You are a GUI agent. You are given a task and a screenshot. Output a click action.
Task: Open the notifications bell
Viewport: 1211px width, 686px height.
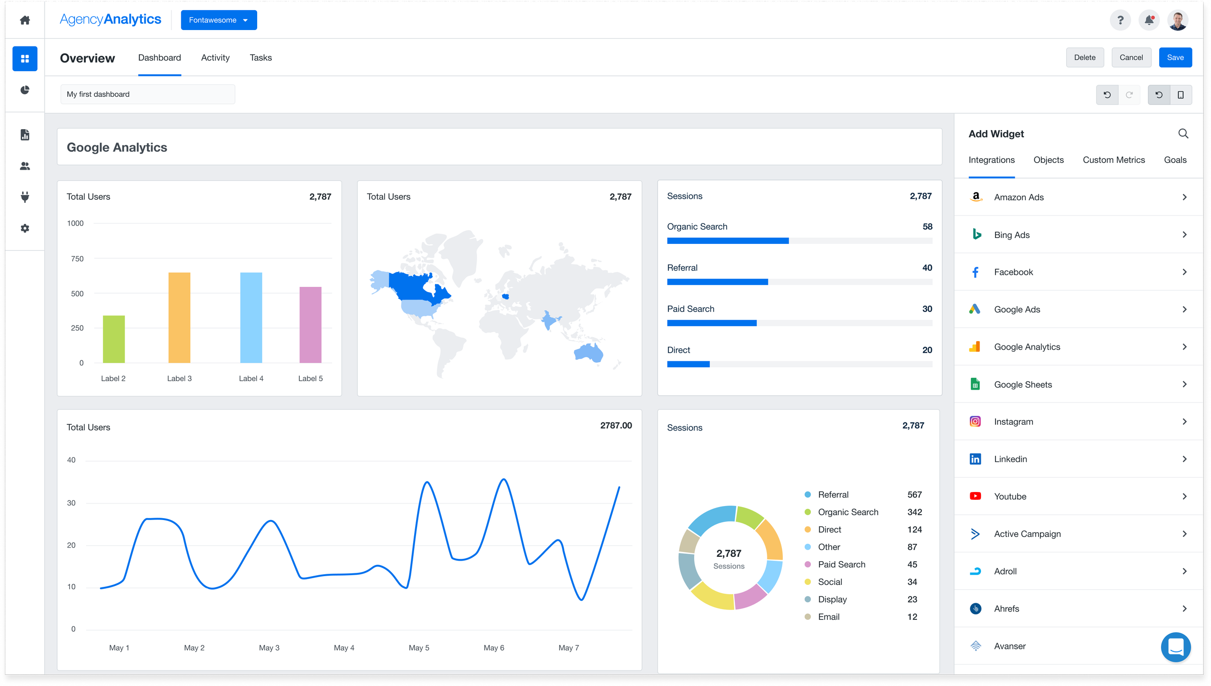[x=1149, y=20]
